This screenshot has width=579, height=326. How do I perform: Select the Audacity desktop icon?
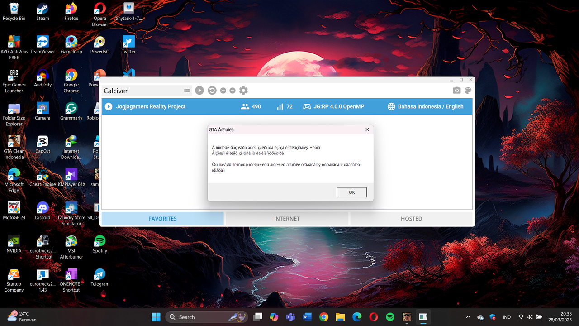[x=43, y=78]
